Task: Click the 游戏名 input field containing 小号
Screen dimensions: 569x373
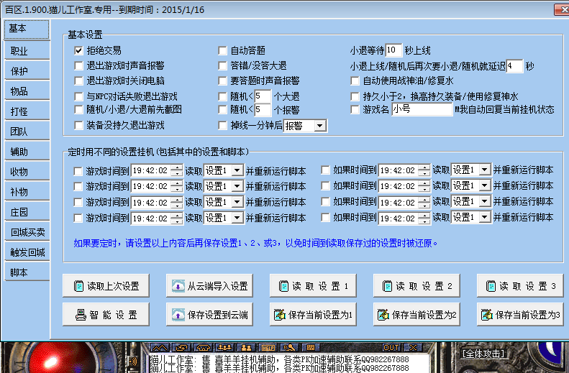Action: pos(422,109)
